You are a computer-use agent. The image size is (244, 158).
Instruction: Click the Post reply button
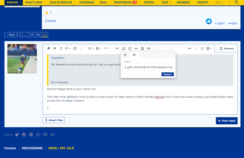(227, 121)
